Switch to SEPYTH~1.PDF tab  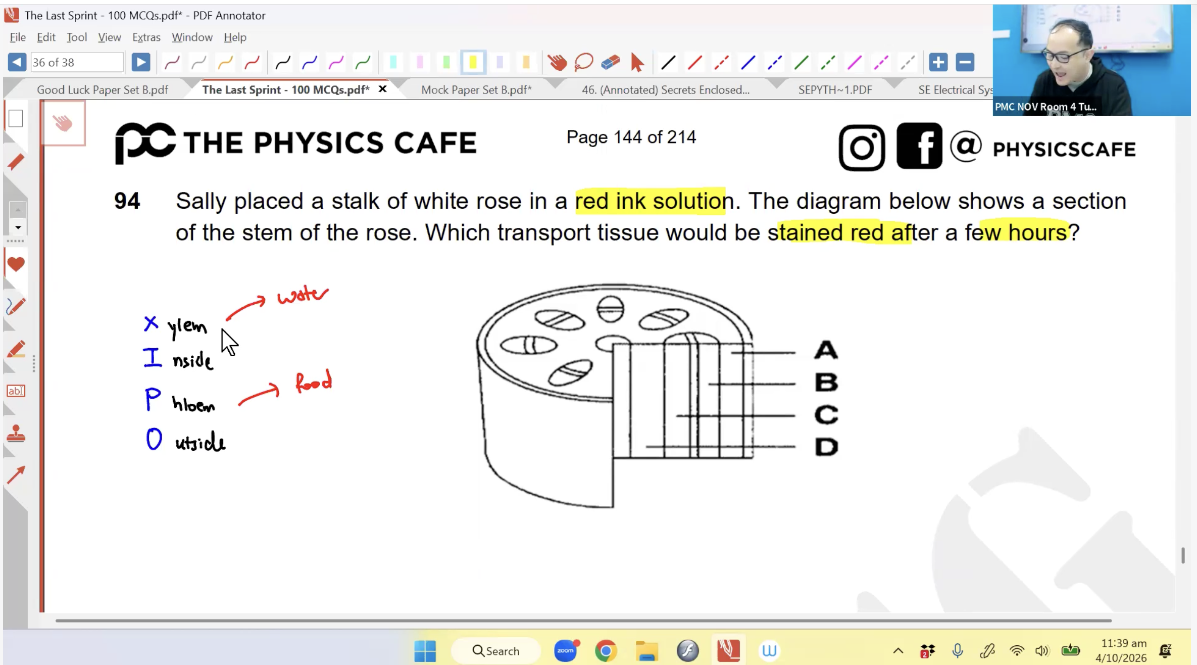point(835,90)
